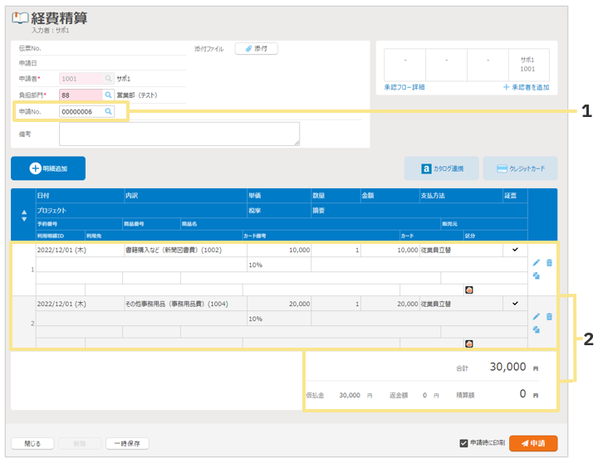The height and width of the screenshot is (463, 598).
Task: Delete row 2 using the trash icon
Action: click(549, 317)
